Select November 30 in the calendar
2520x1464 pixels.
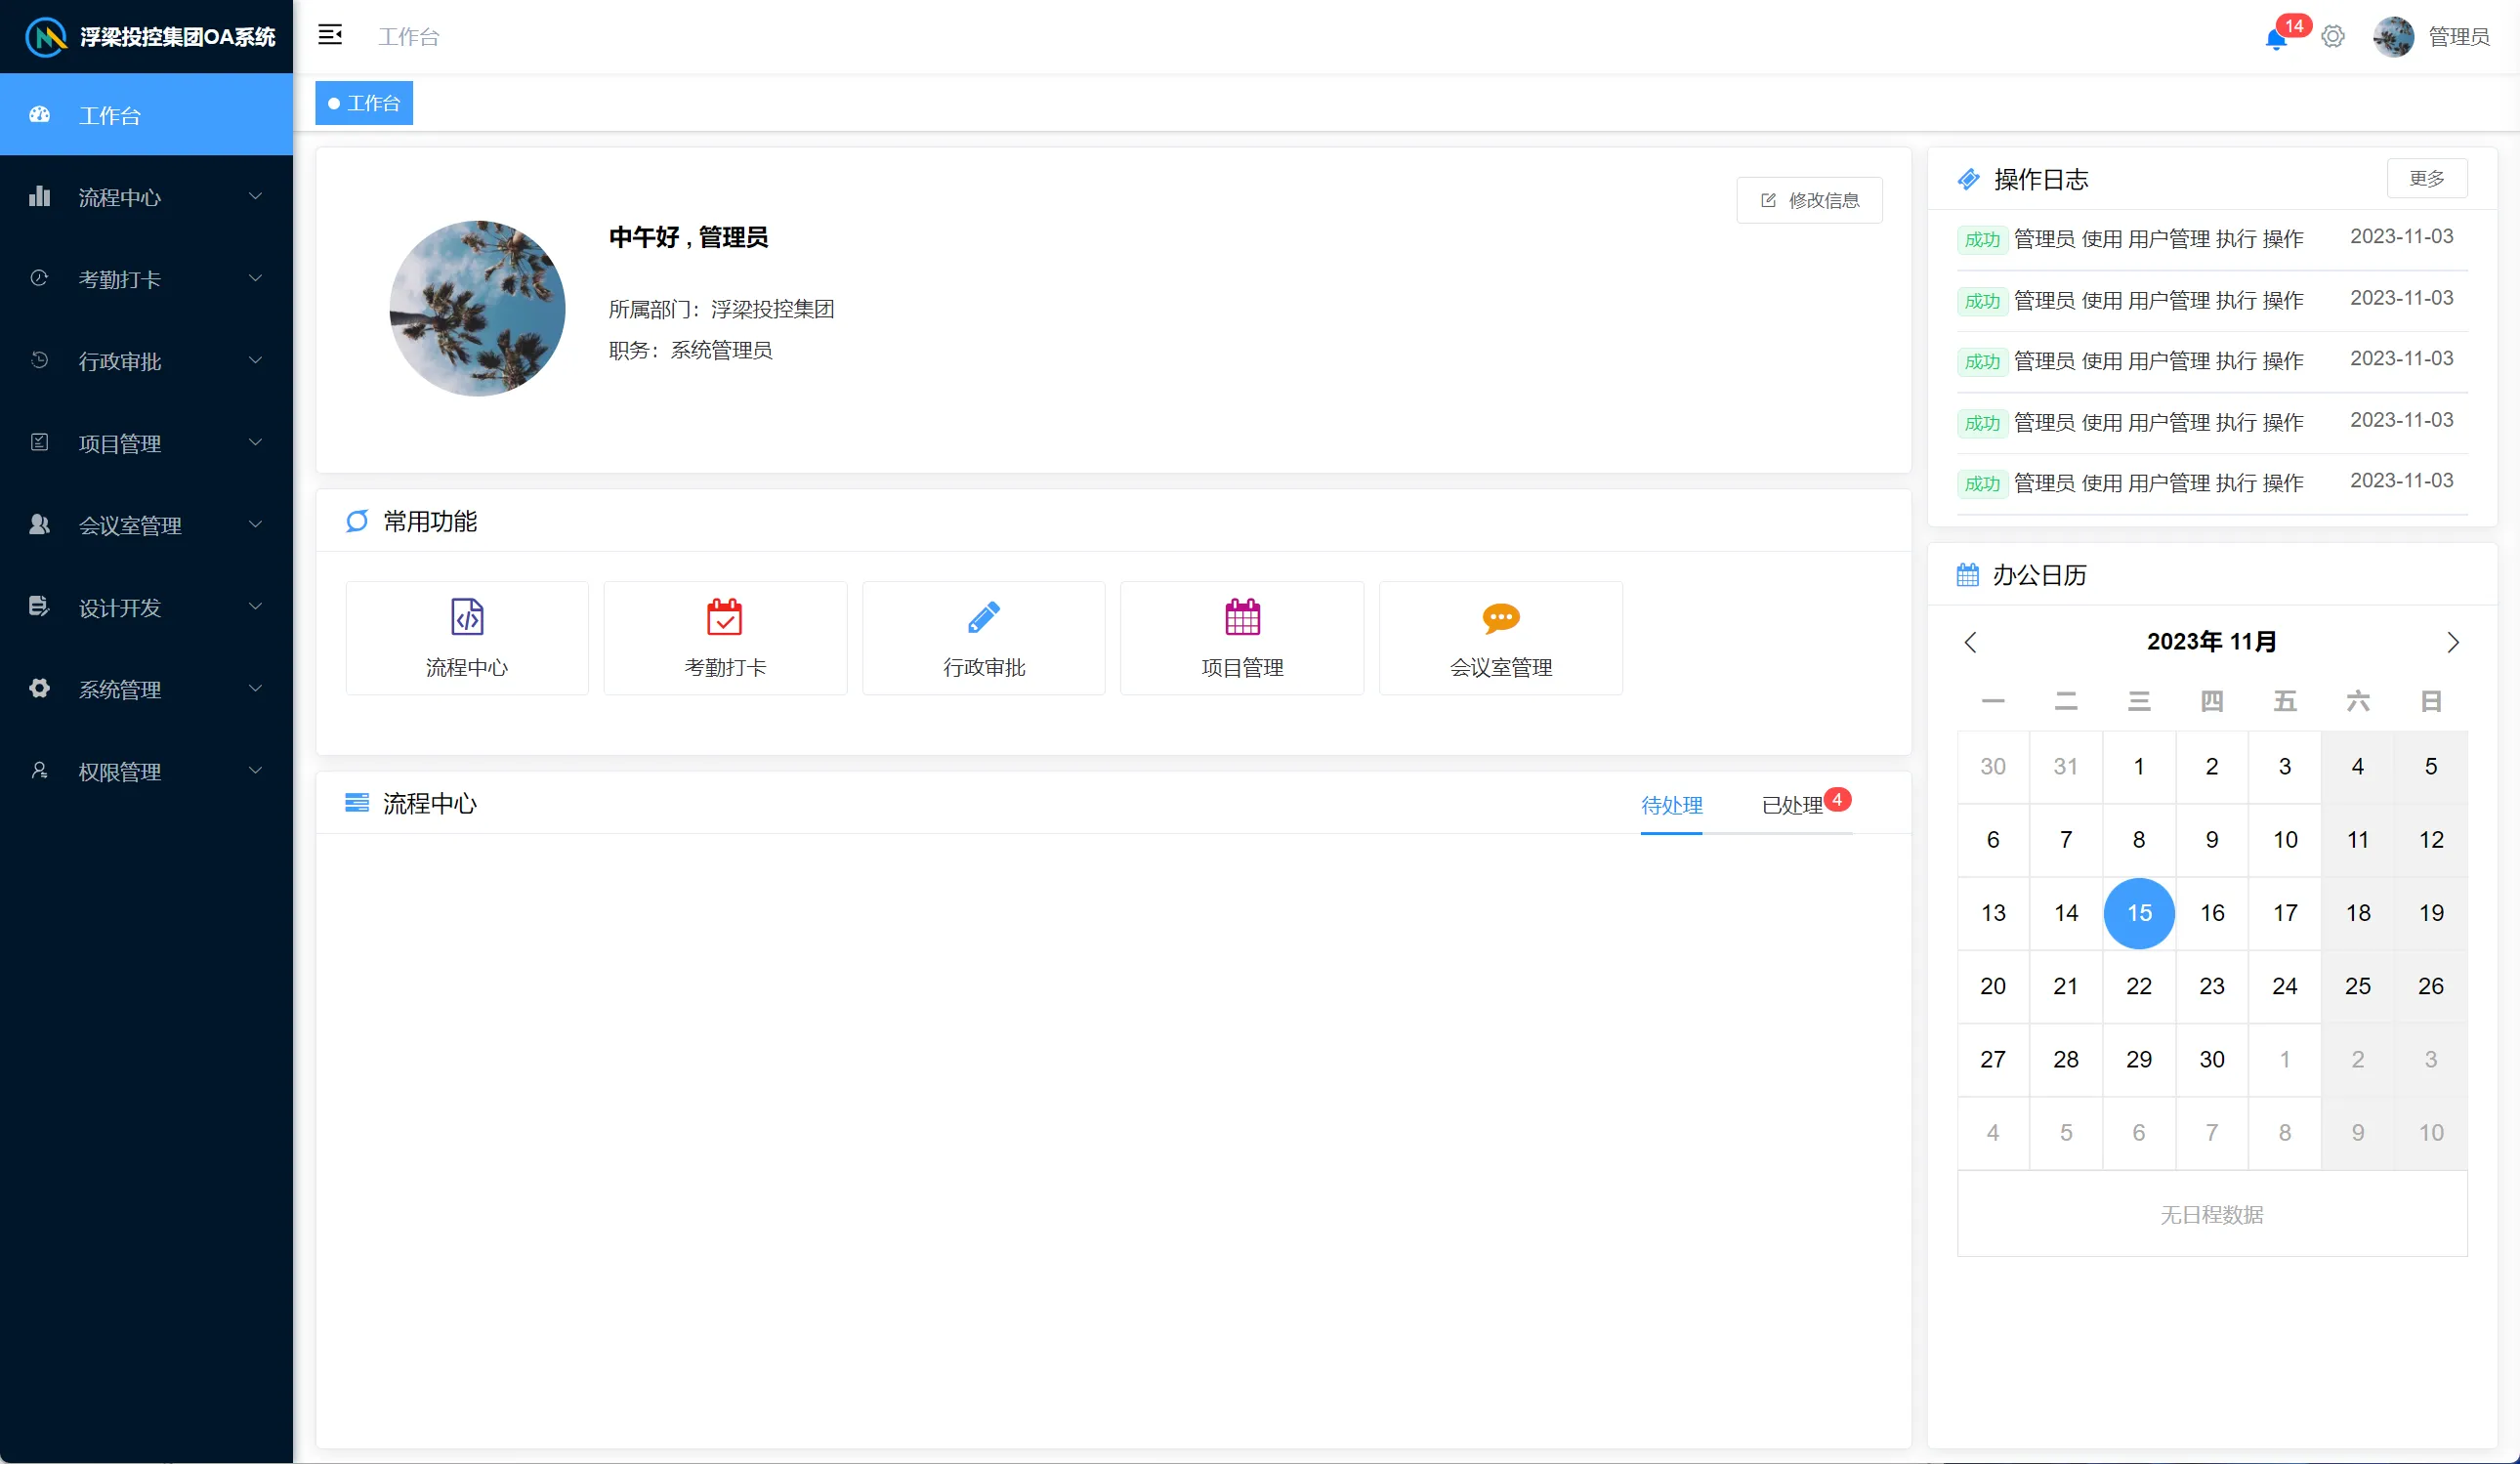(x=2212, y=1059)
